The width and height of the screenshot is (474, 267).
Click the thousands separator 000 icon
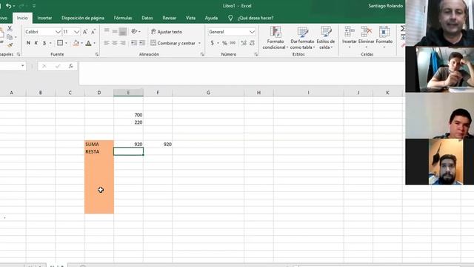(x=233, y=43)
